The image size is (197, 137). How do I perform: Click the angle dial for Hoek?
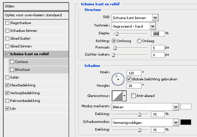click(x=118, y=79)
